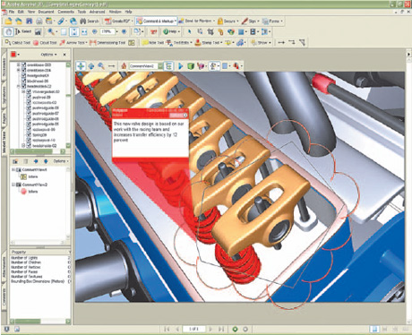The image size is (412, 335).
Task: Select CommentView2 in the views list
Action: [x=35, y=185]
